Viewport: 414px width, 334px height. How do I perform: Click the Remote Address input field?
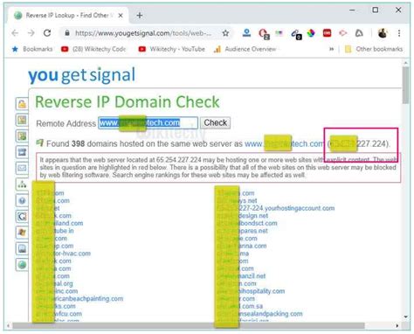coord(148,122)
